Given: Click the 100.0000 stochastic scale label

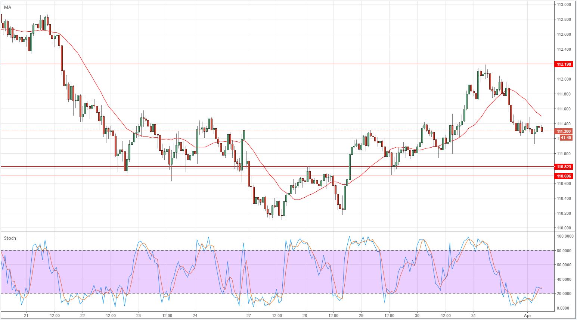Looking at the screenshot, I should click(565, 236).
